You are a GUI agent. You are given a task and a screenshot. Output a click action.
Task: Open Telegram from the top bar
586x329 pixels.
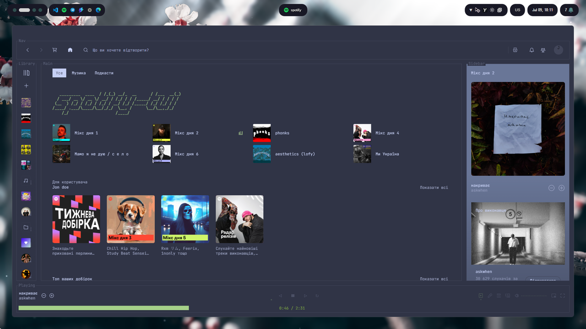tap(72, 10)
